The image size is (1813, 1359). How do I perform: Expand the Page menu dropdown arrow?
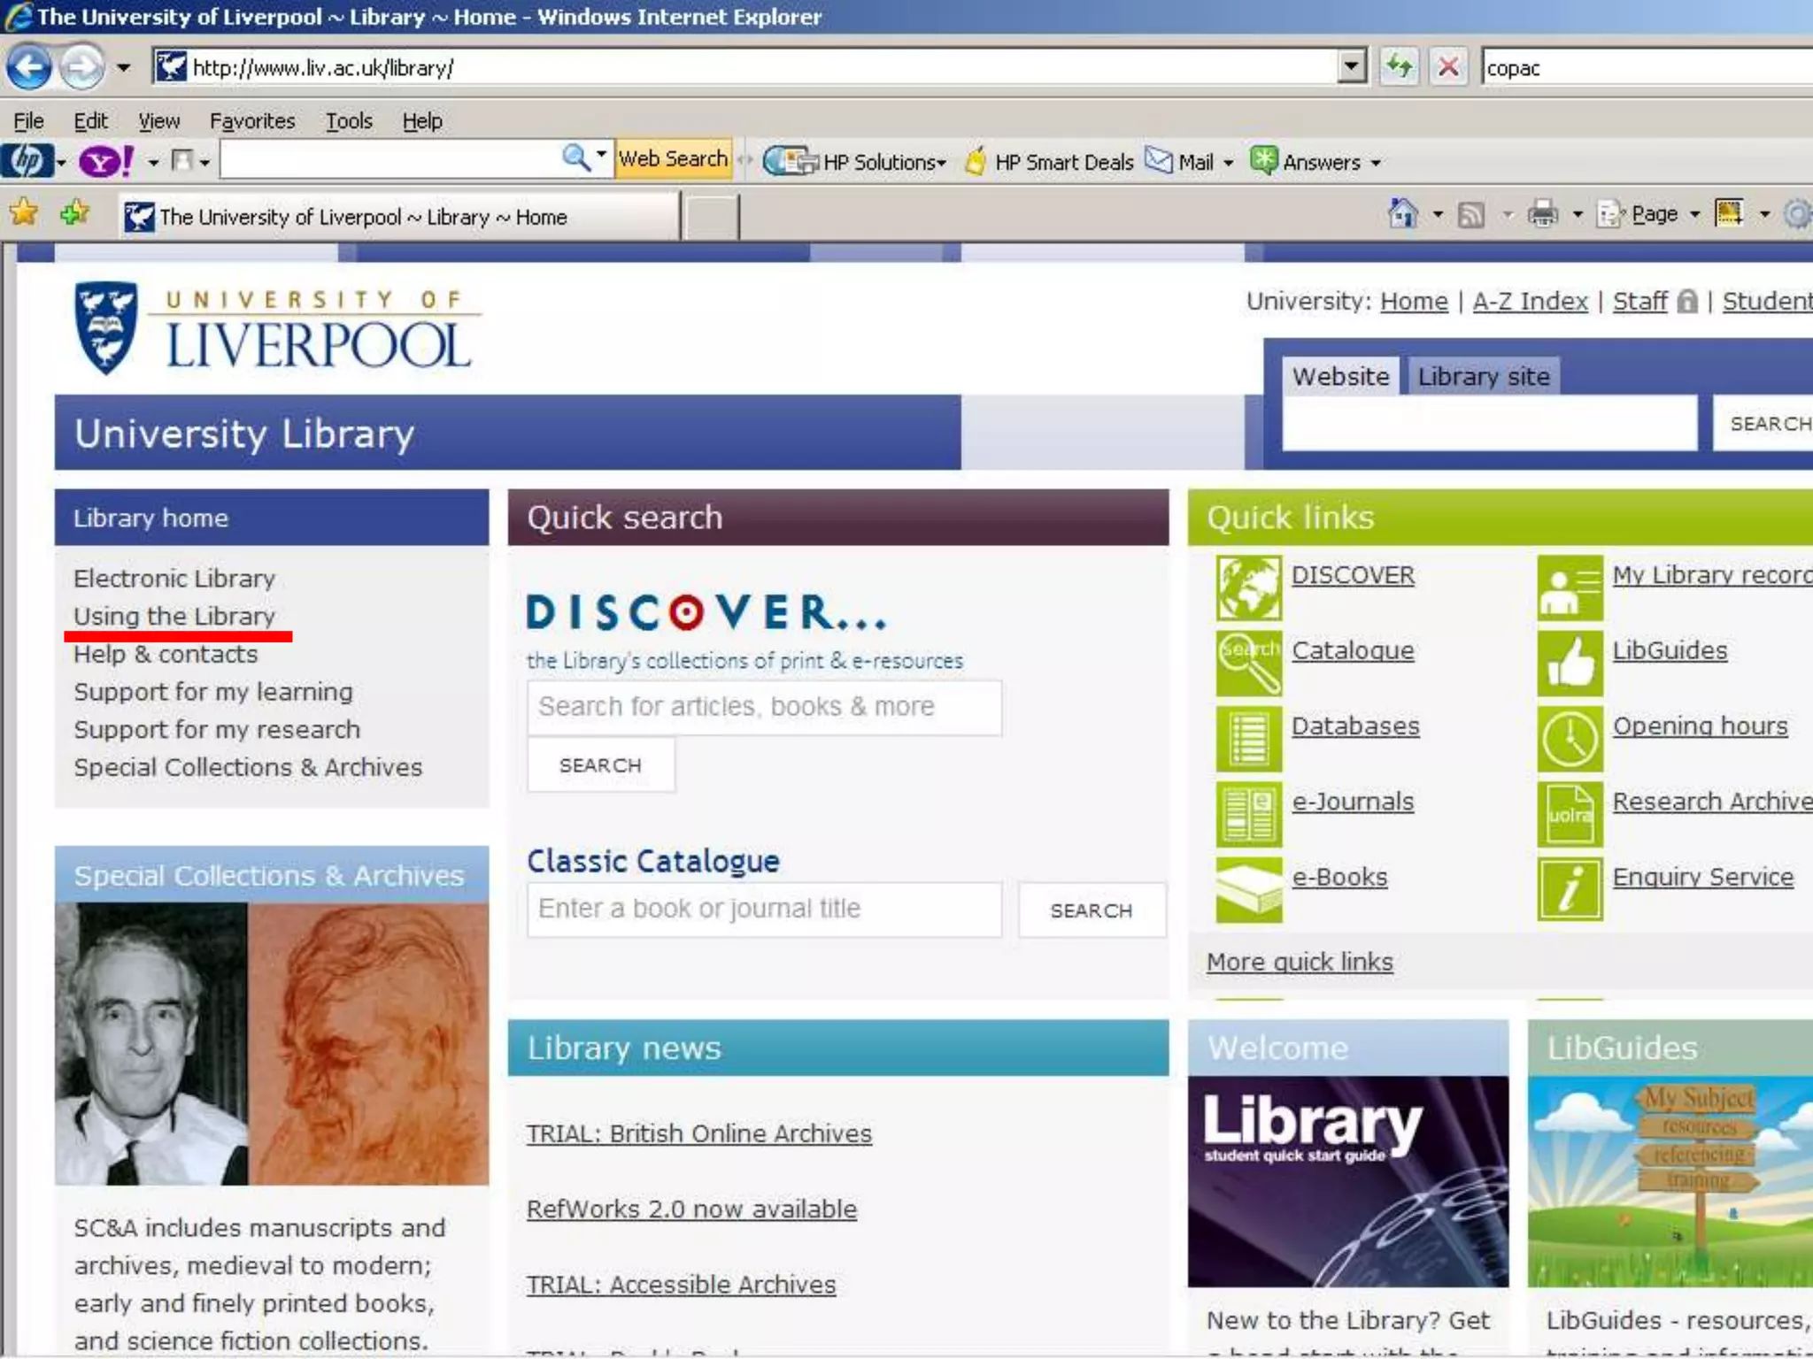click(x=1694, y=214)
